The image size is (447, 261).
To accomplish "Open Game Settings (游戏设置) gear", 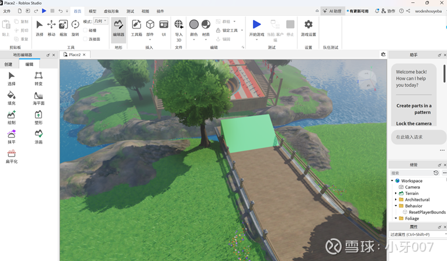I will pos(308,28).
